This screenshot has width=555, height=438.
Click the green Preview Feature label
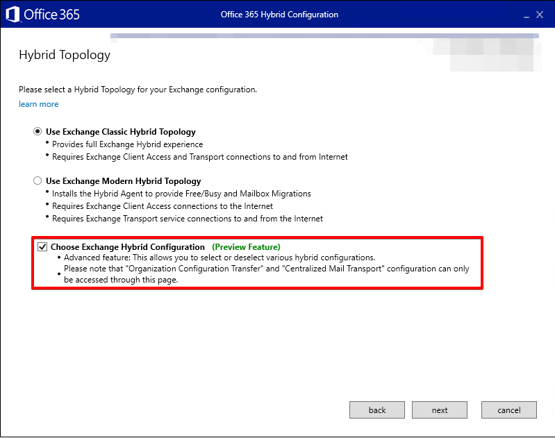(x=246, y=247)
